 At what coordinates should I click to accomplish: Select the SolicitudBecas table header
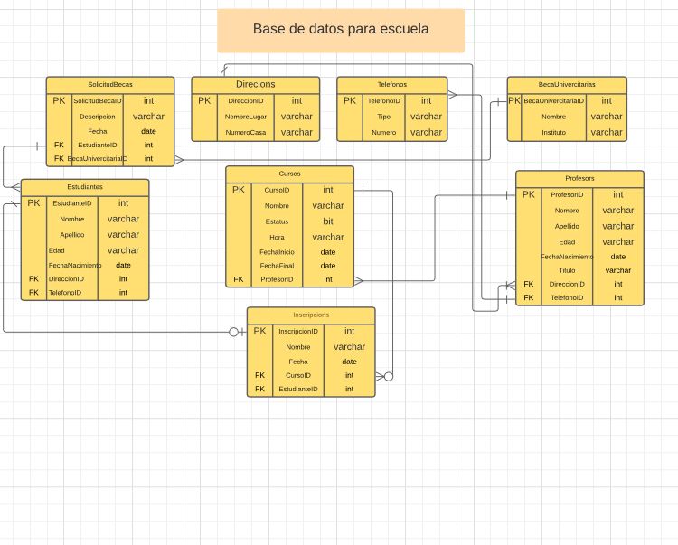[x=109, y=84]
